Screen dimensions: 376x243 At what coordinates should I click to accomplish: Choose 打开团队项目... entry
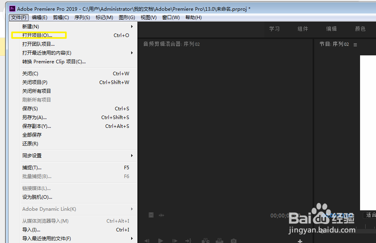click(x=73, y=44)
